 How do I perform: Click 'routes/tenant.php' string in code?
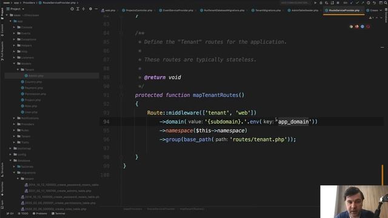coord(259,139)
